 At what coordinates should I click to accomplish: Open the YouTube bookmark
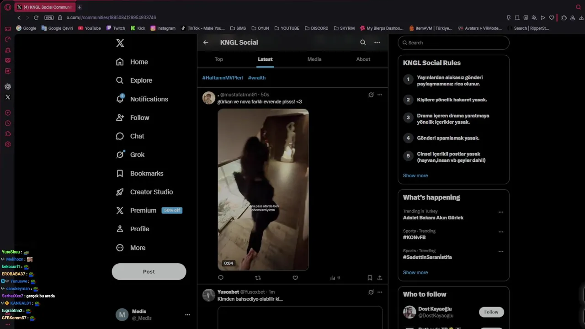pos(90,28)
